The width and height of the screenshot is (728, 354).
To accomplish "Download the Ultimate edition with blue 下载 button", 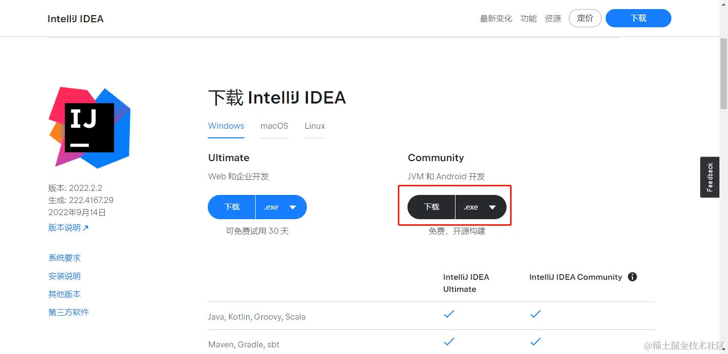I will point(232,207).
